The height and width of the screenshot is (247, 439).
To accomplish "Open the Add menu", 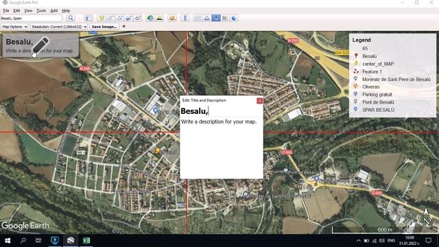I will pyautogui.click(x=54, y=11).
